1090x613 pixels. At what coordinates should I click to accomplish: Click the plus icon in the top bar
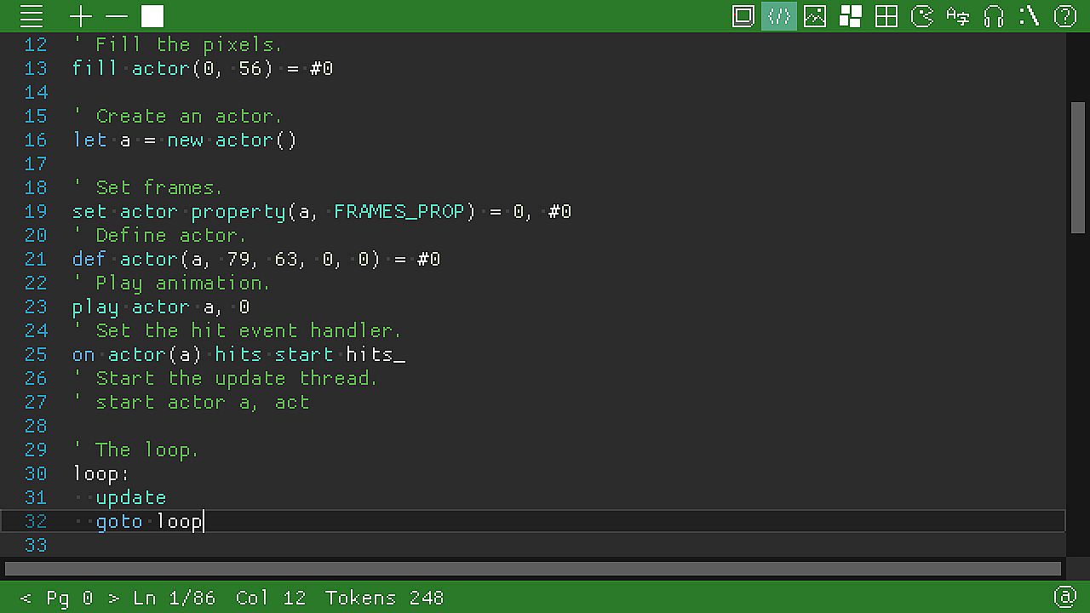81,16
